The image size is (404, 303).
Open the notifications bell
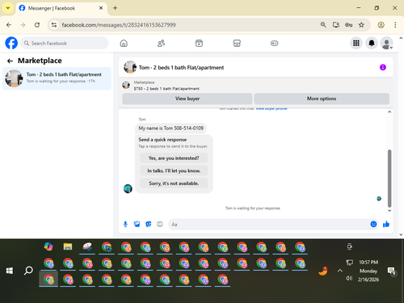click(372, 43)
